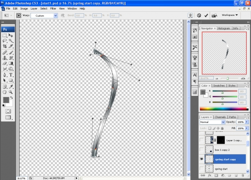Select the History Brush tool
251x180 pixels.
[11, 58]
